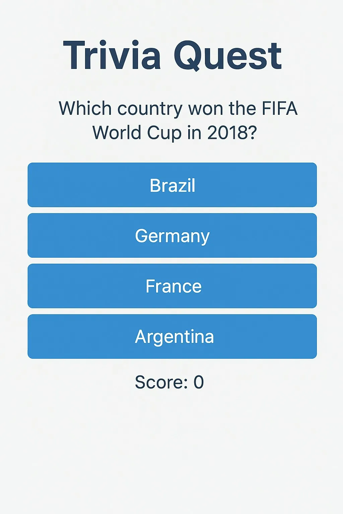Click the Argentina answer button
The width and height of the screenshot is (343, 514).
172,337
